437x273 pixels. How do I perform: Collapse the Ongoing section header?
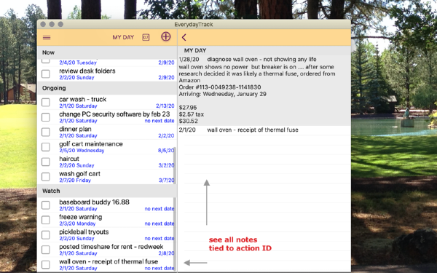[x=107, y=88]
